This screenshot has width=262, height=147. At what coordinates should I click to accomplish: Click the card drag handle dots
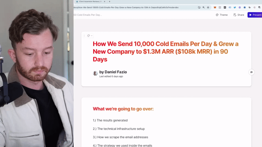pos(84,36)
